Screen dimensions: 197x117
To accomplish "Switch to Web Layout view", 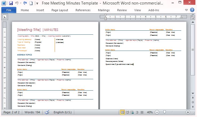I will [x=132, y=112].
